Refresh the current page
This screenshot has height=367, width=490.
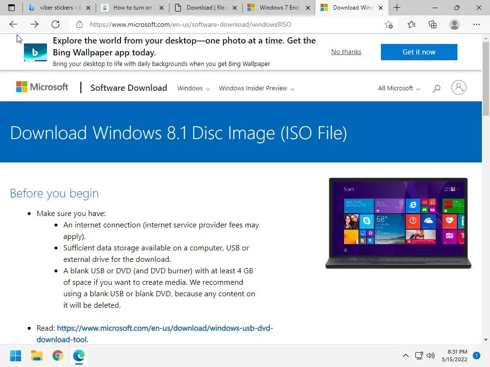(56, 24)
